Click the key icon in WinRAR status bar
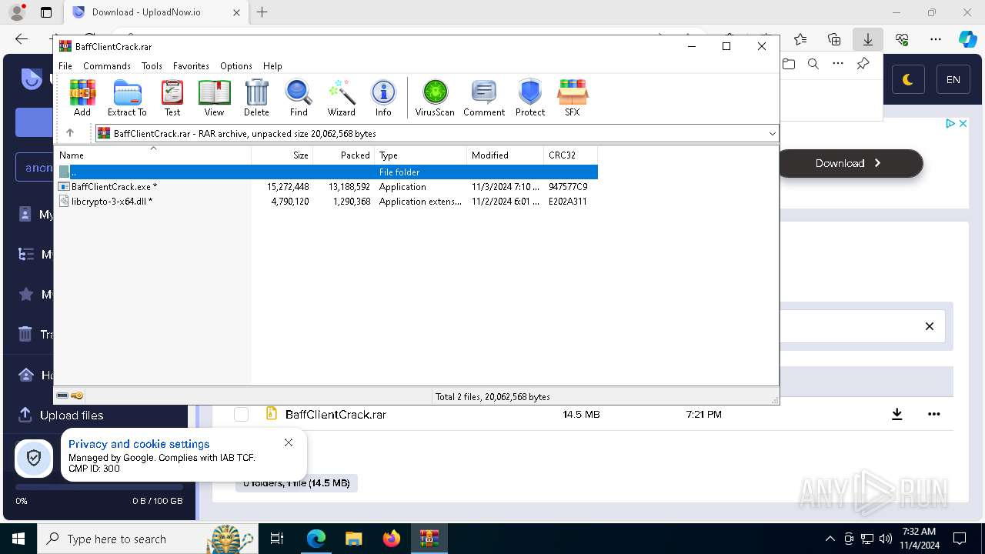 tap(77, 396)
